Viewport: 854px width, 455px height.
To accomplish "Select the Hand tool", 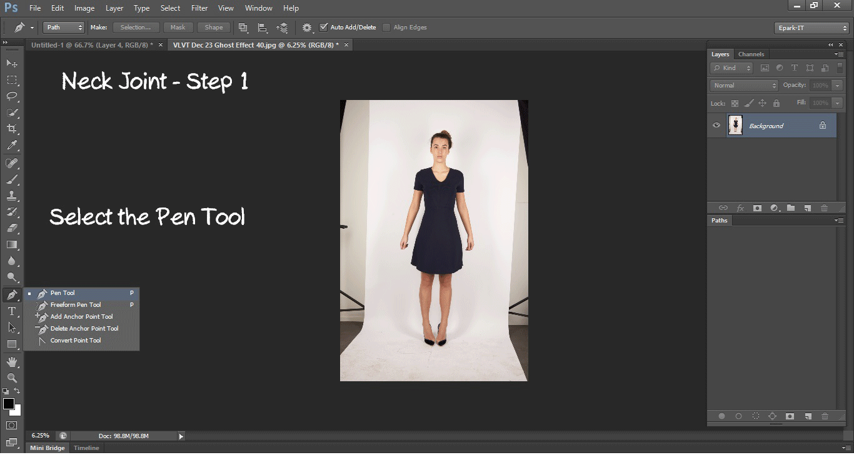I will tap(11, 361).
